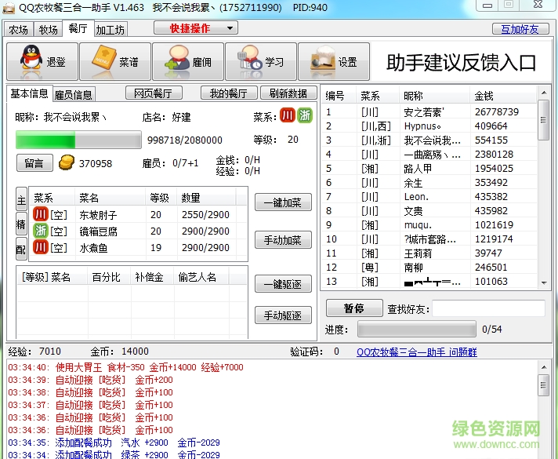Click the 雇佣 hire person icon

click(172, 61)
